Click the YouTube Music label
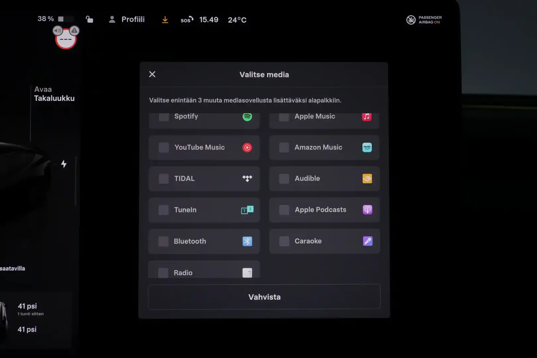This screenshot has height=358, width=537. (x=200, y=147)
